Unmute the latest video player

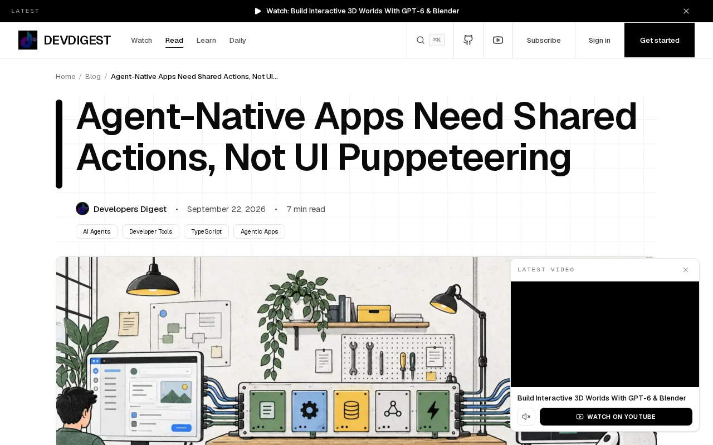pos(526,417)
